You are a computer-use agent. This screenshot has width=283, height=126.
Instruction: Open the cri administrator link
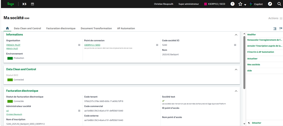[x=7, y=111]
